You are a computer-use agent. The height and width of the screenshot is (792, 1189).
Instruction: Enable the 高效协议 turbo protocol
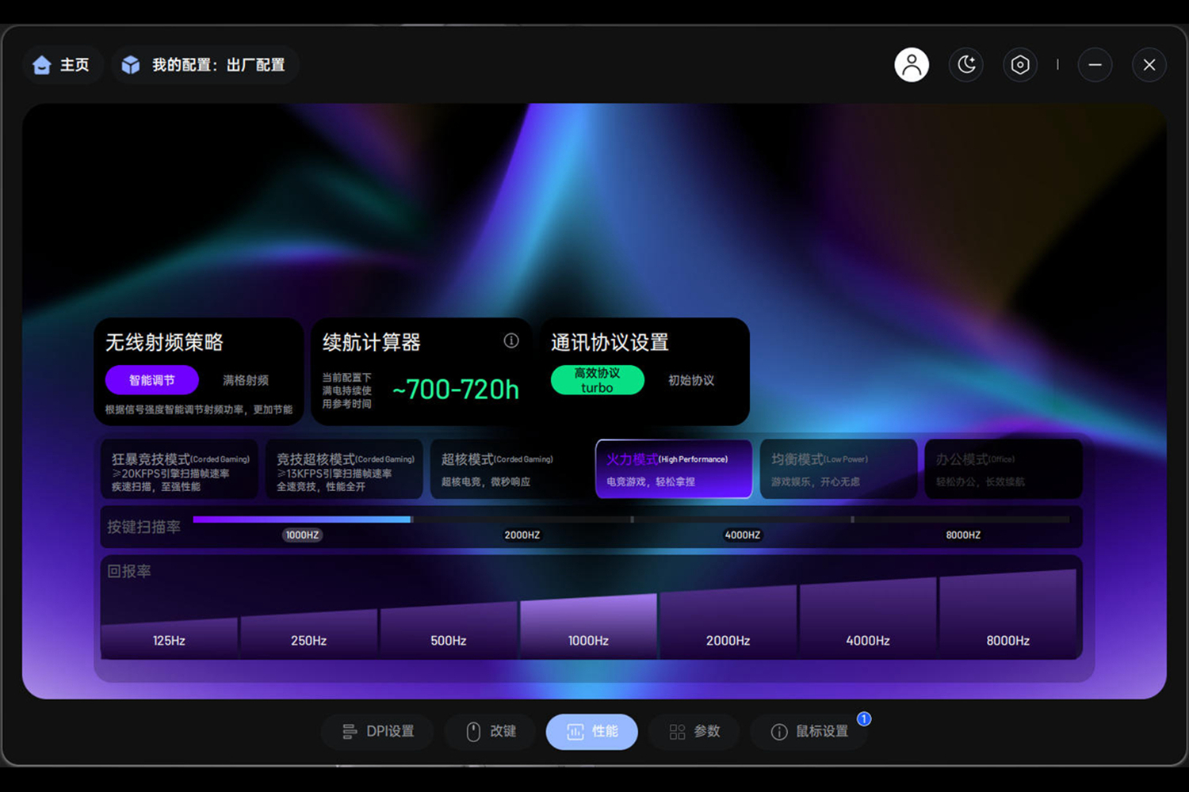pos(598,380)
